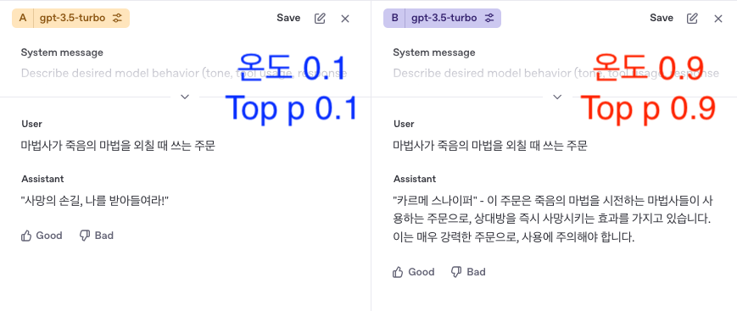Expand system message chevron in panel B
This screenshot has width=737, height=311.
pyautogui.click(x=557, y=97)
